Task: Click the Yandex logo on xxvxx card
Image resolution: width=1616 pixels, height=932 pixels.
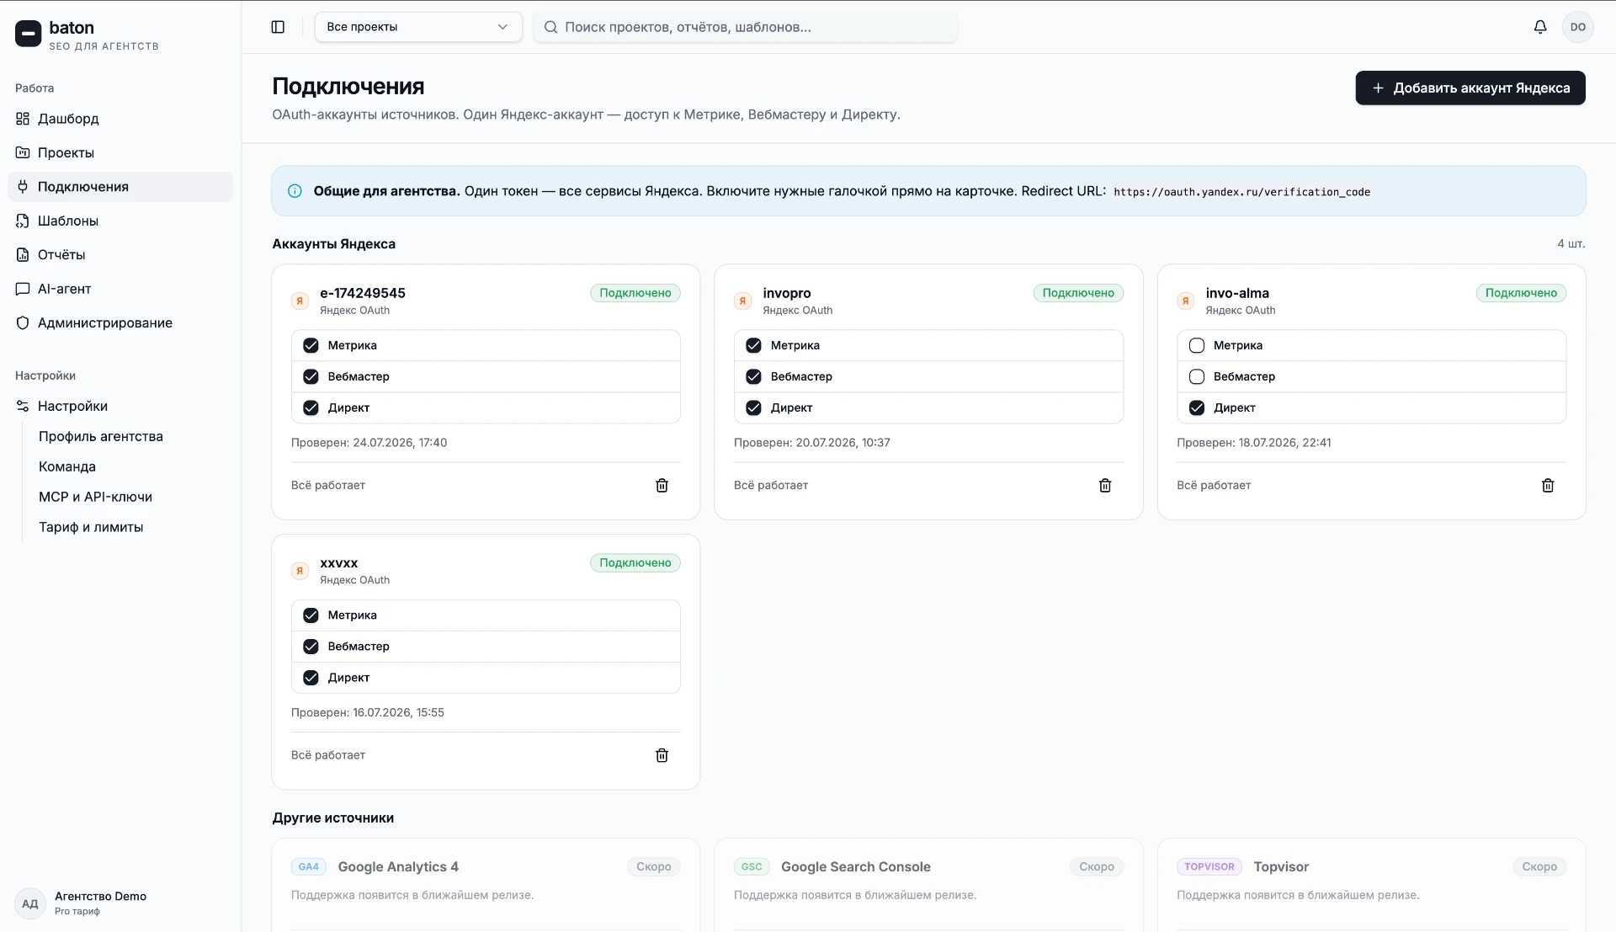Action: click(300, 571)
